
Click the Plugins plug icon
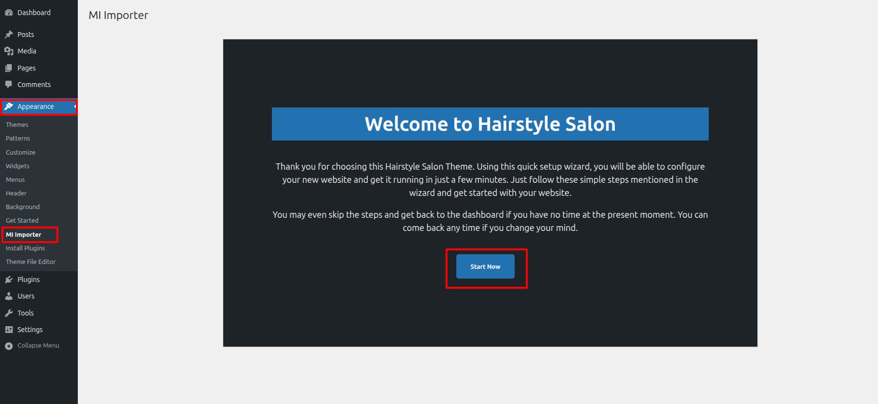pos(9,280)
